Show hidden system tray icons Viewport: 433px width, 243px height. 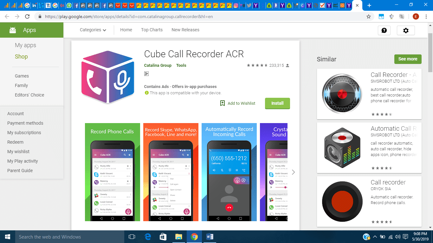375,237
